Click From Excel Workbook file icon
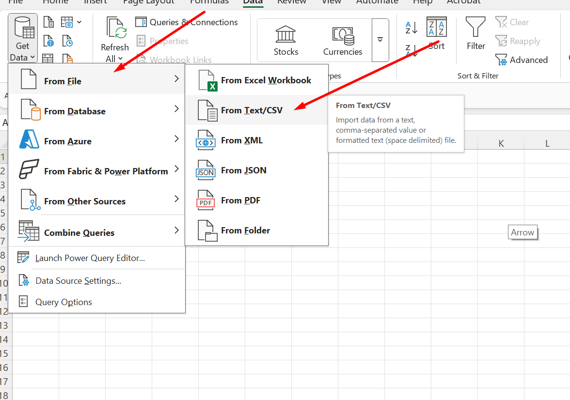This screenshot has height=400, width=570. (207, 81)
